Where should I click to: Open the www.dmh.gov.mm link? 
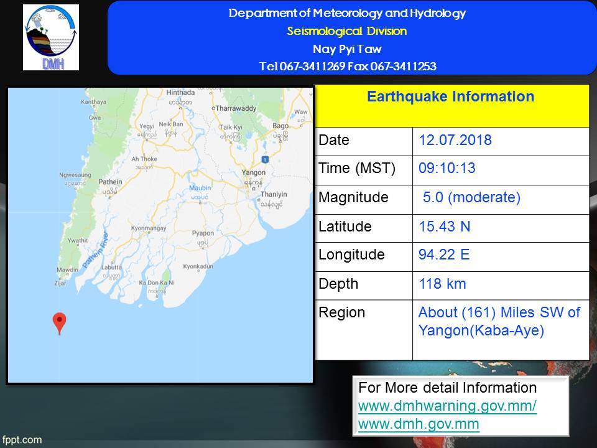pos(419,424)
